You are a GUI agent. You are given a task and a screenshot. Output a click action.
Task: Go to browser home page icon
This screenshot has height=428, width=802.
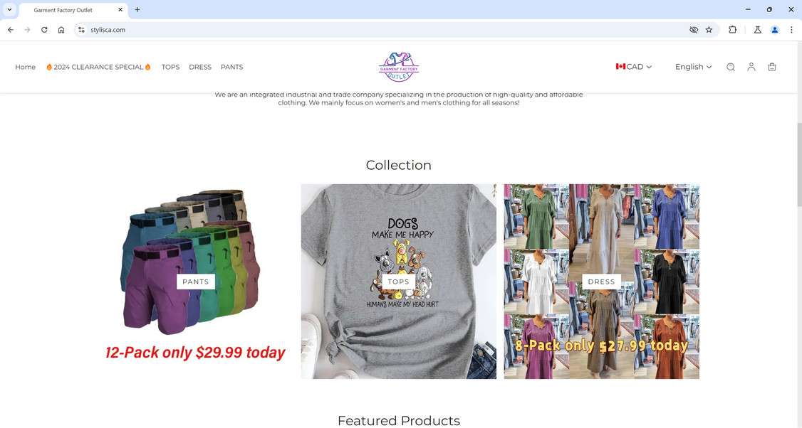61,30
